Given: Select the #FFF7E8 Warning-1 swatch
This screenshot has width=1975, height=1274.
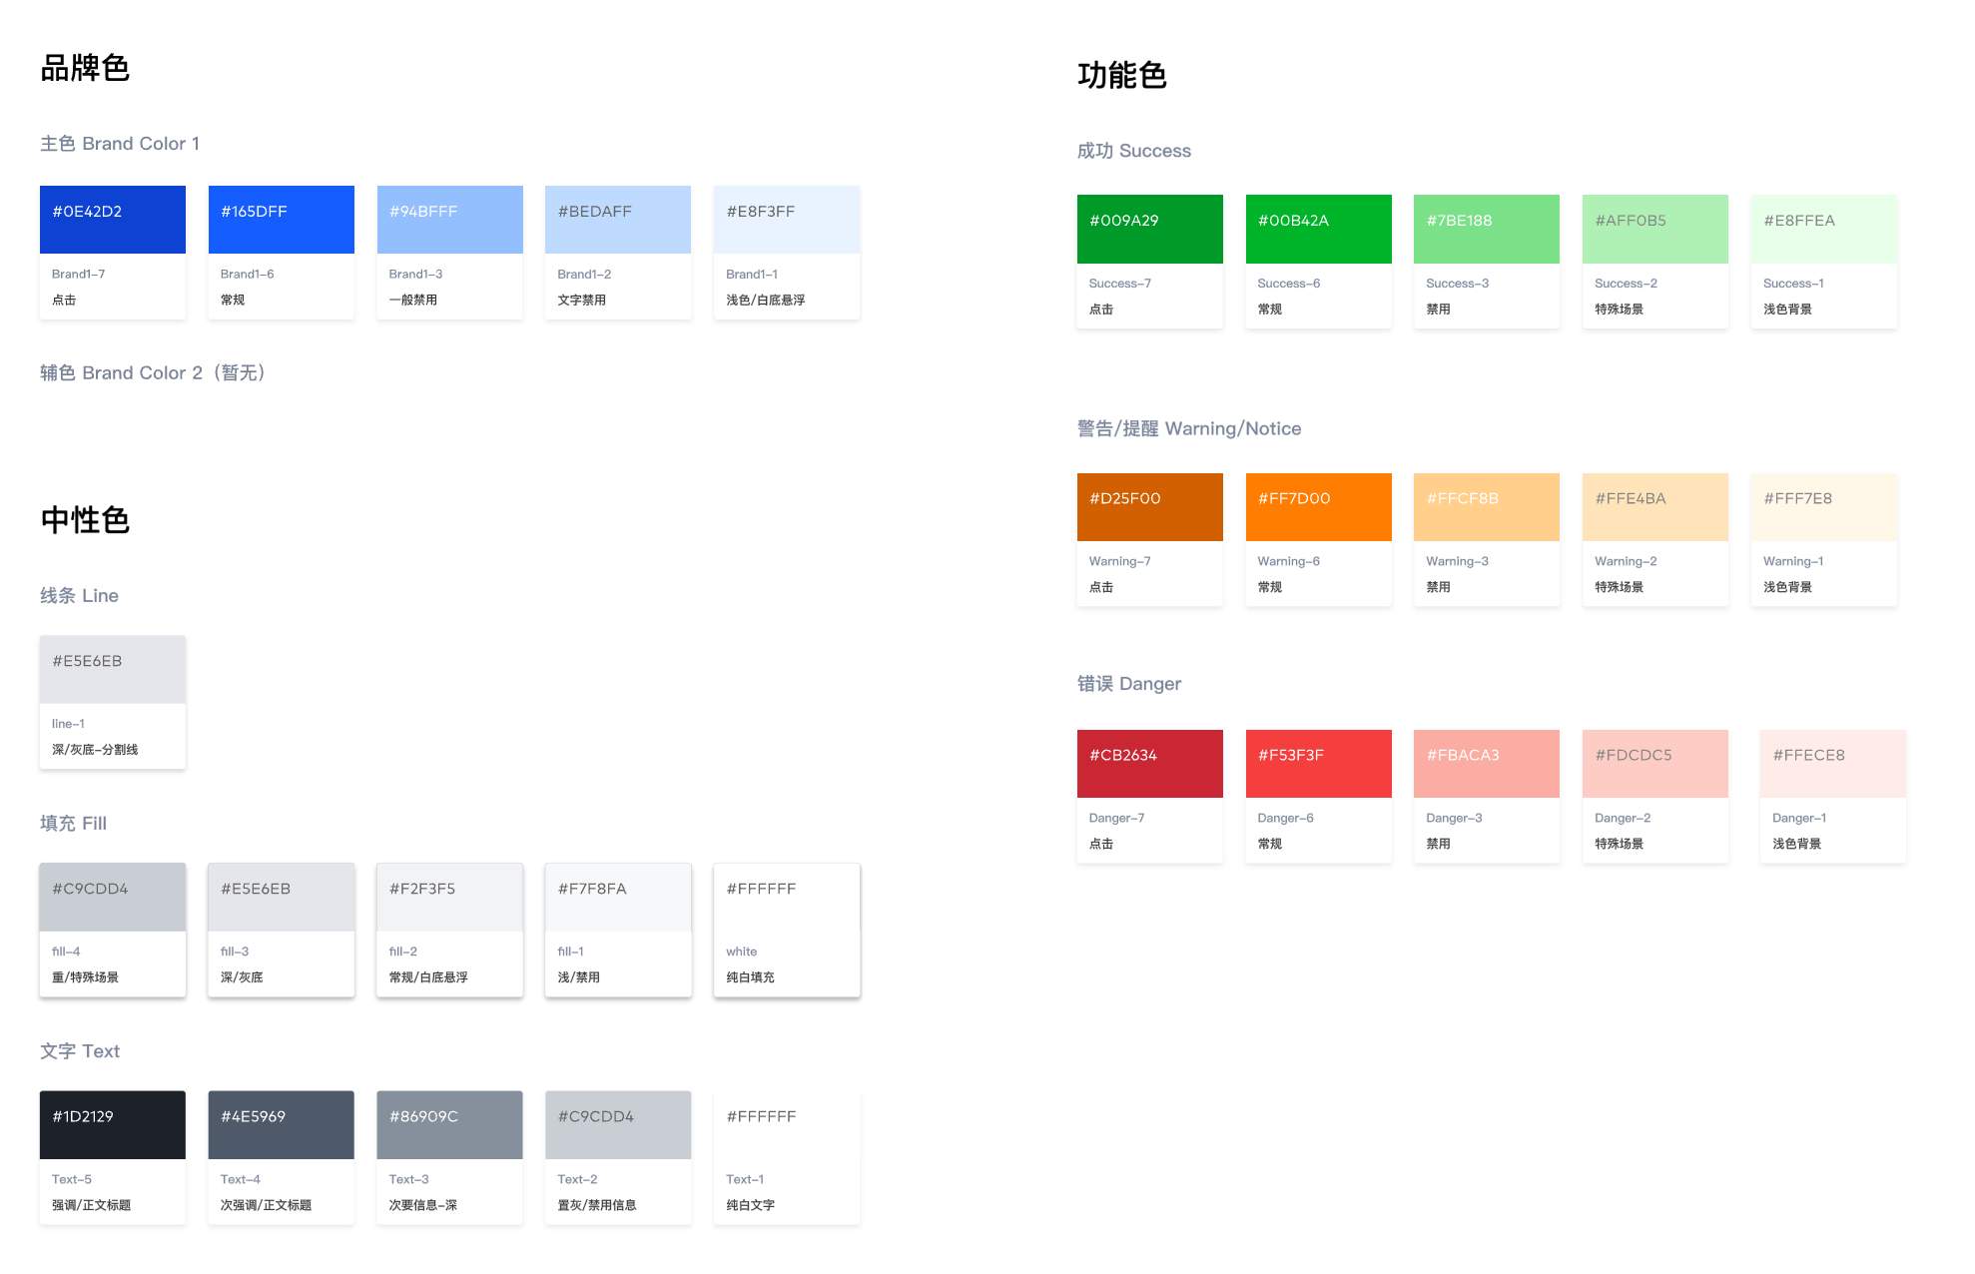Looking at the screenshot, I should click(1824, 507).
